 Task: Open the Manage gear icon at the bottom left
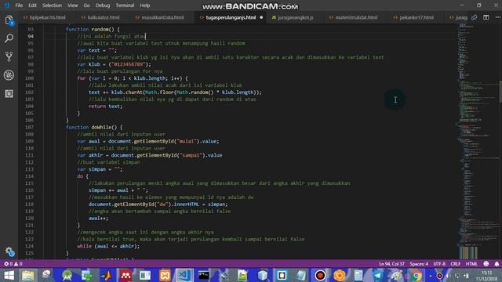[x=9, y=251]
